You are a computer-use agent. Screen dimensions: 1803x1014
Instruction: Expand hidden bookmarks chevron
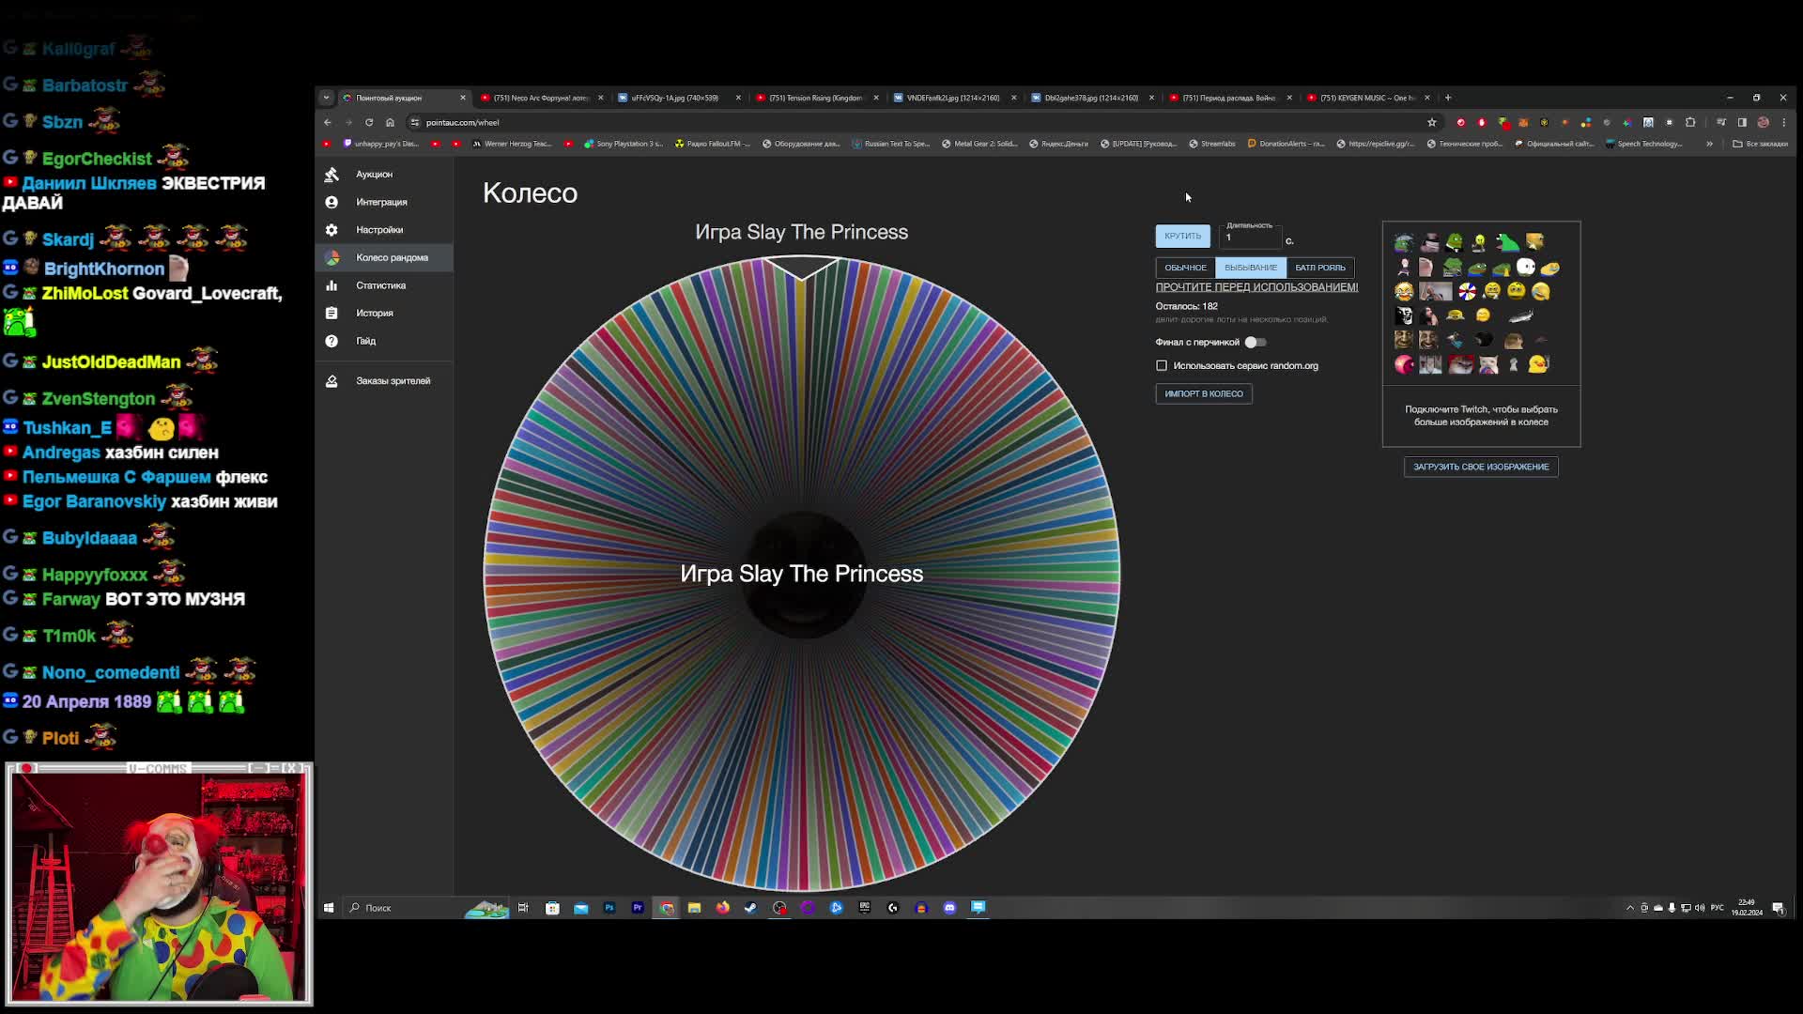coord(1709,144)
